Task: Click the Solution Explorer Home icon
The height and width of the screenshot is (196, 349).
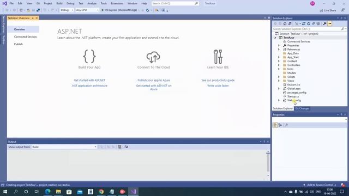Action: (x=285, y=23)
